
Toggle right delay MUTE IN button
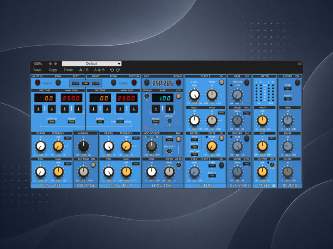[134, 82]
